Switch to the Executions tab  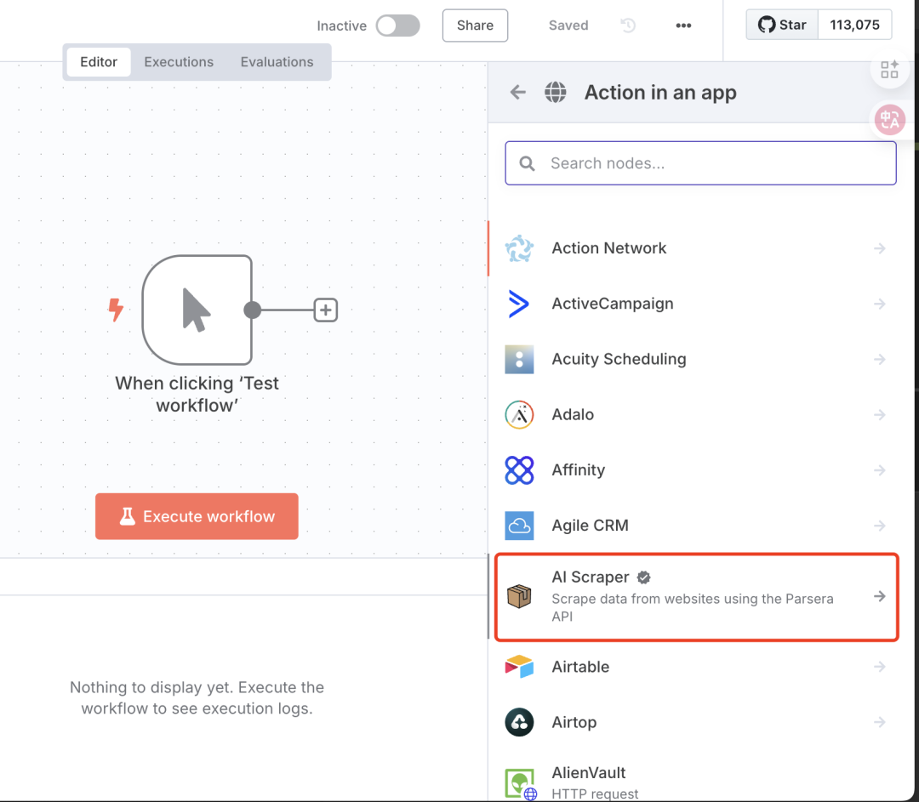click(x=179, y=61)
